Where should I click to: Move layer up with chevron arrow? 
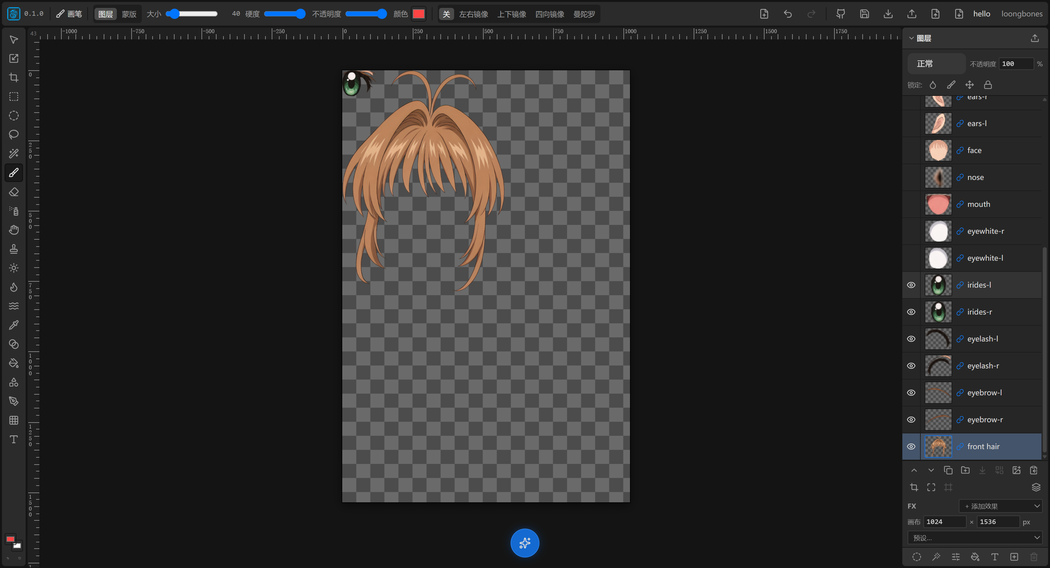(914, 470)
